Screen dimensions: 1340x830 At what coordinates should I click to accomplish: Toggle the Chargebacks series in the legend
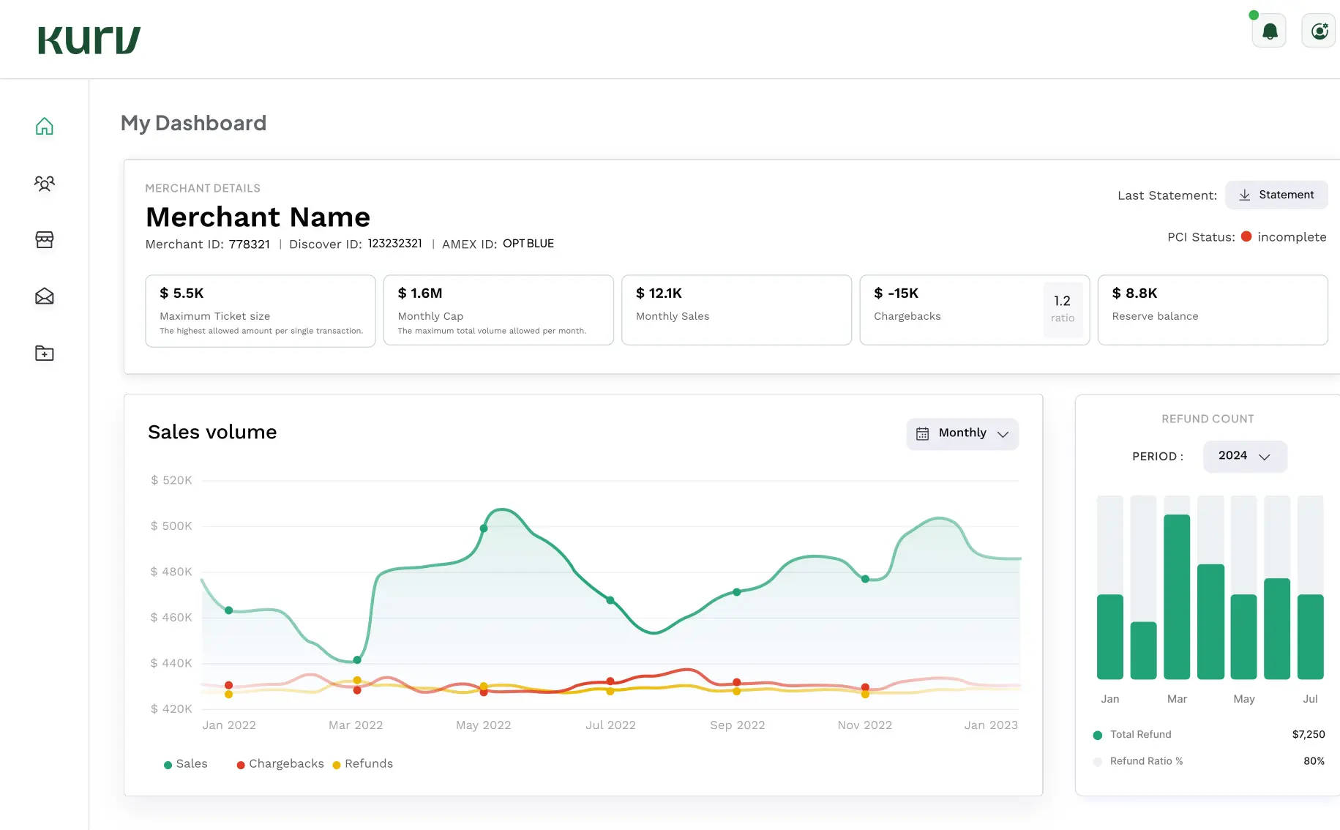tap(280, 763)
